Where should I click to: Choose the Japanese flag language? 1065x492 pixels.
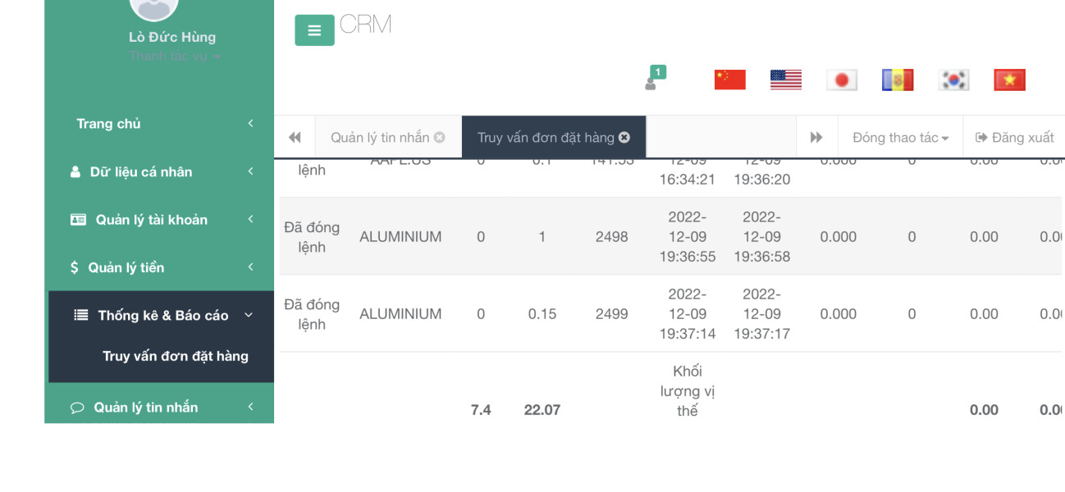tap(841, 80)
